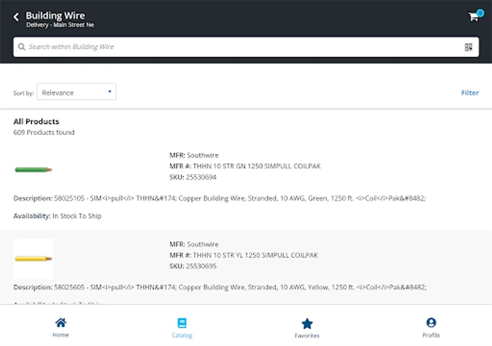Open the yellow wire product image
This screenshot has height=346, width=492.
point(33,259)
